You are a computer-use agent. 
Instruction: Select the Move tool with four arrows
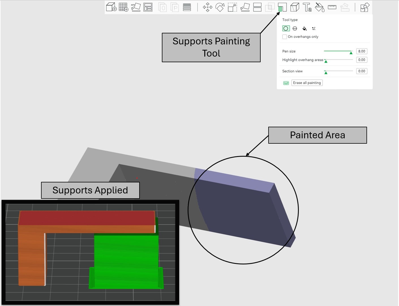click(x=207, y=7)
